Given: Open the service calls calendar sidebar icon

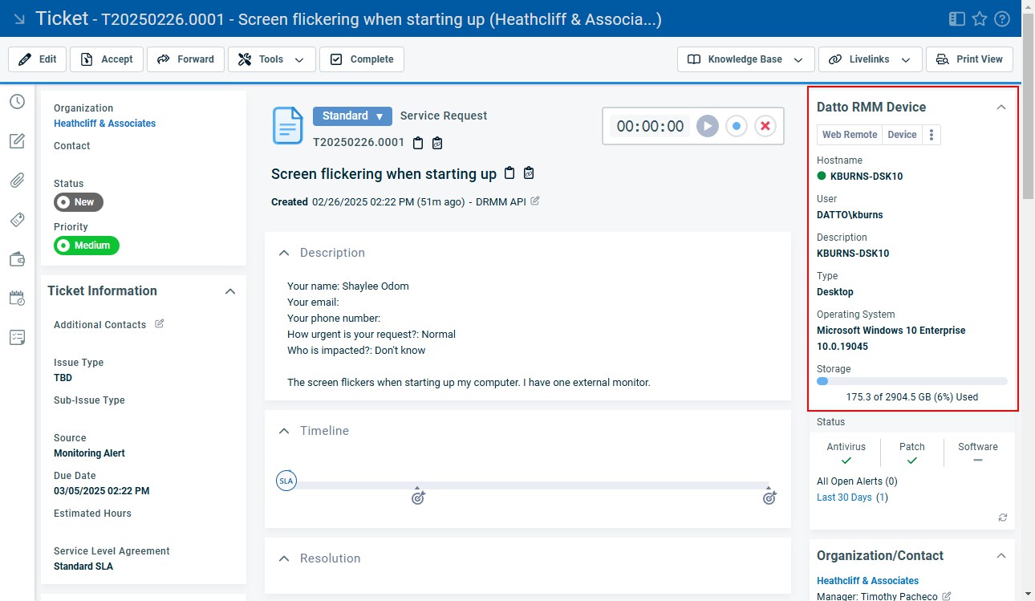Looking at the screenshot, I should pyautogui.click(x=17, y=298).
